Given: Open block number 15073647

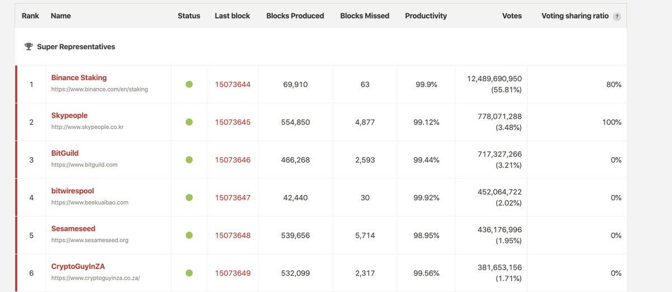Looking at the screenshot, I should [x=233, y=198].
